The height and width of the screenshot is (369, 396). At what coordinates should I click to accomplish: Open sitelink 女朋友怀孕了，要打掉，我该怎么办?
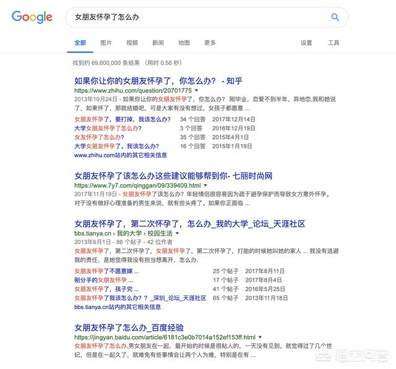click(123, 119)
